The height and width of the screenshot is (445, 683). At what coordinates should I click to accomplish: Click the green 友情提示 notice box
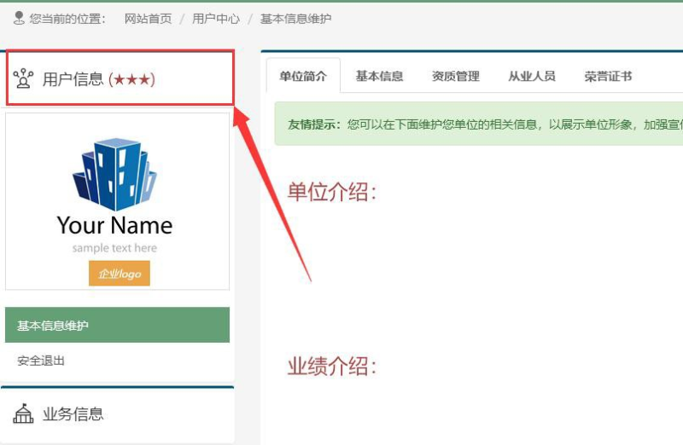[478, 124]
